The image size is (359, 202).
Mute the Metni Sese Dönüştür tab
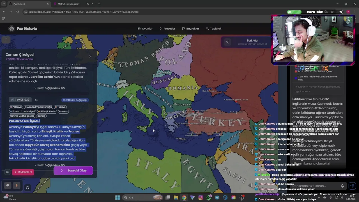click(88, 4)
